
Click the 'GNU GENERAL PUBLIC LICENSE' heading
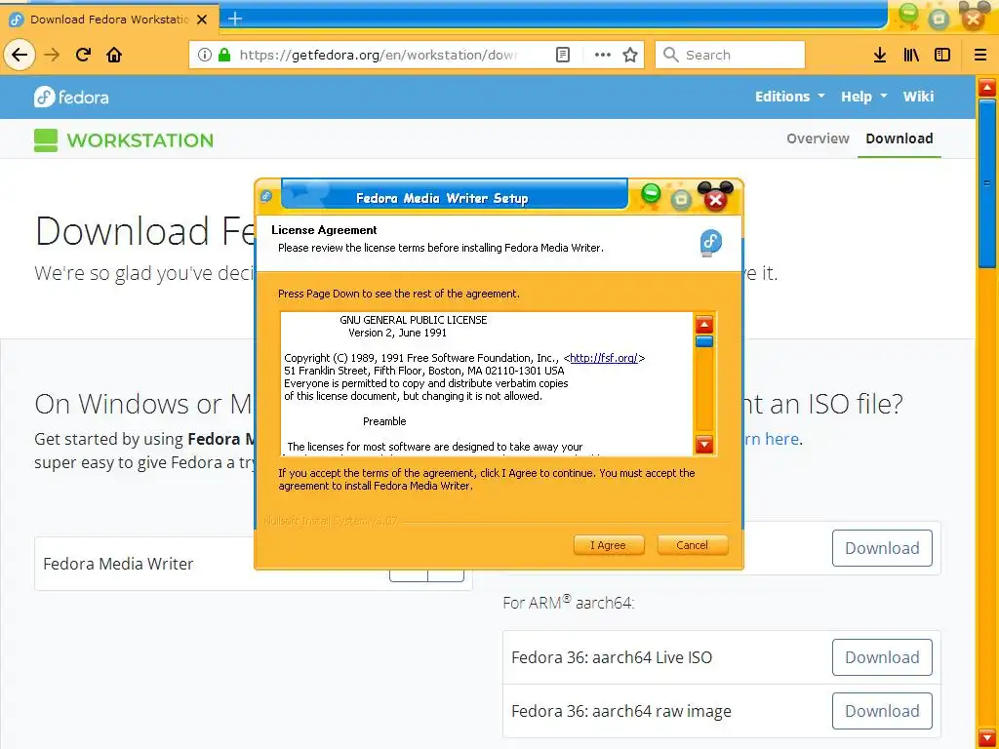point(413,320)
